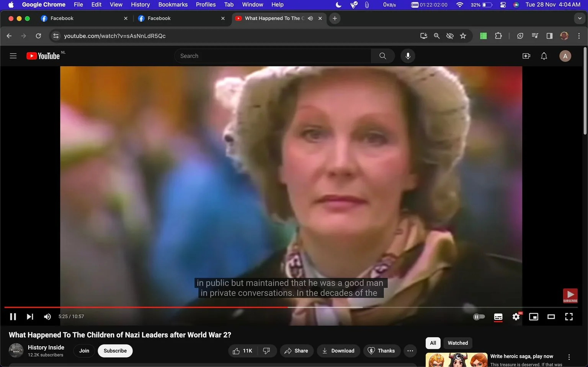The image size is (588, 367).
Task: Search with your voice microphone
Action: coord(408,56)
